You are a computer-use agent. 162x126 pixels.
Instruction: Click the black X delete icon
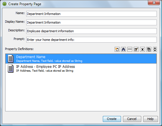(x=142, y=49)
